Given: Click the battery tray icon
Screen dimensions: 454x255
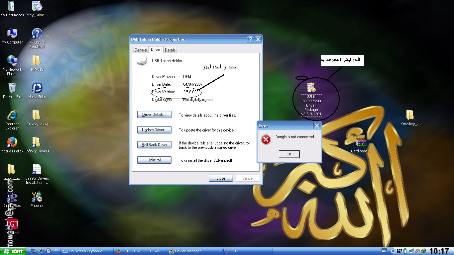Looking at the screenshot, I should 405,251.
